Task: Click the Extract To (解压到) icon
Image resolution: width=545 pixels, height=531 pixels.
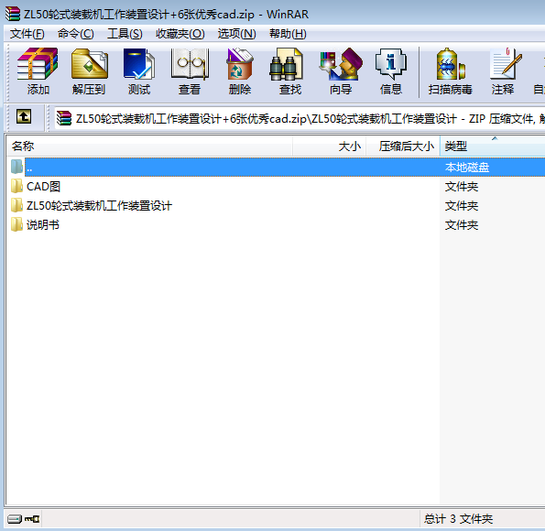Action: click(89, 71)
